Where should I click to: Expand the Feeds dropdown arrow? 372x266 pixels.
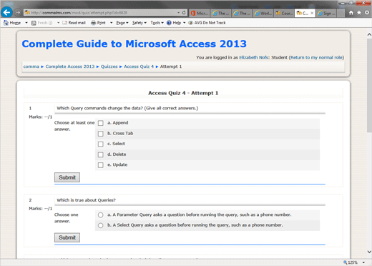pos(58,23)
